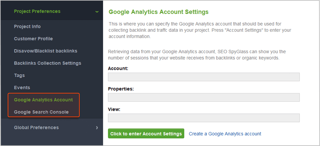Follow Create a Google Analytics account link
Screen dimensions: 320x146
(x=225, y=134)
